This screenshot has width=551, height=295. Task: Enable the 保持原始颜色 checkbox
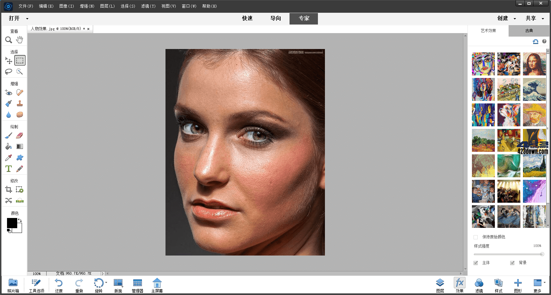coord(475,237)
